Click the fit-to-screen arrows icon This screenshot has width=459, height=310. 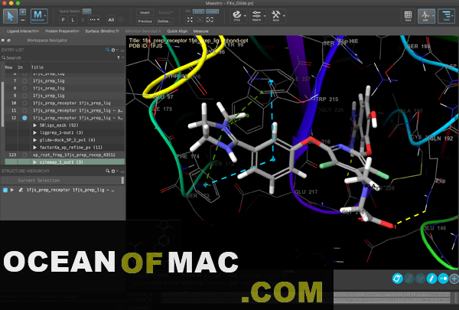coord(190,20)
